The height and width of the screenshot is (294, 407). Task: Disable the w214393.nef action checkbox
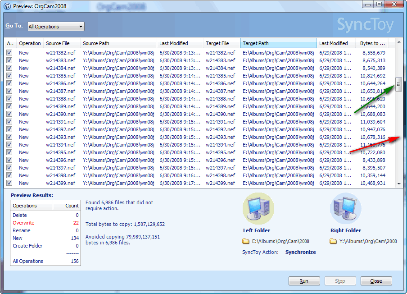click(x=9, y=137)
